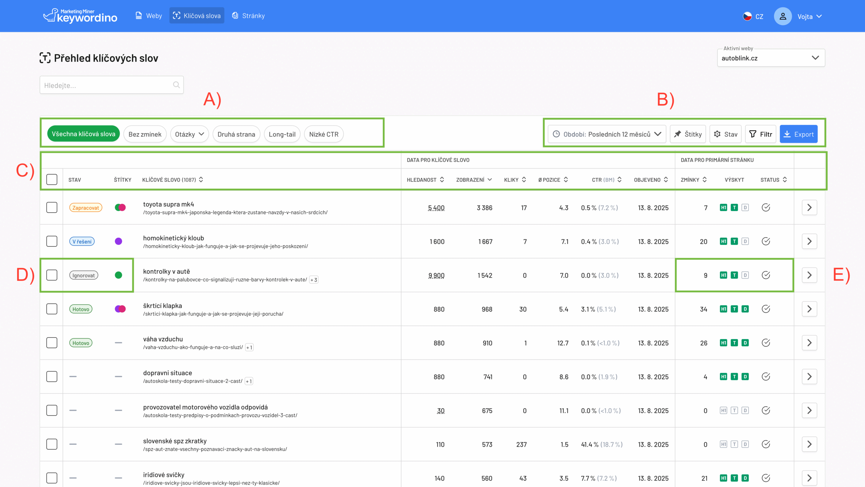Click the H1 badge in toyota supra mk4 row
865x487 pixels.
click(x=723, y=208)
